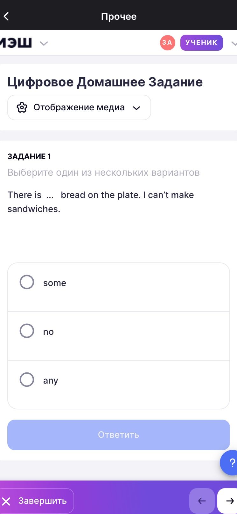Click the gear icon in Отображение медиа

coord(22,107)
